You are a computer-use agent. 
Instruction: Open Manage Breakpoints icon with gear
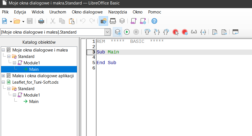tap(185, 32)
